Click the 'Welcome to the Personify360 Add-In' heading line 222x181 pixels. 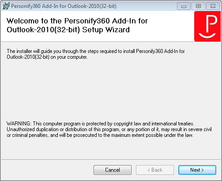pyautogui.click(x=77, y=21)
